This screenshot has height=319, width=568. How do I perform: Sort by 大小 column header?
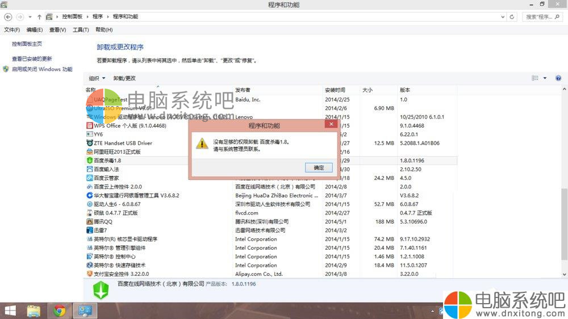click(367, 90)
